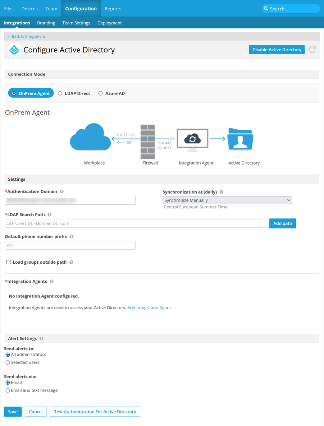Click the Integration Agent monitor icon
324x426 pixels.
(x=193, y=140)
